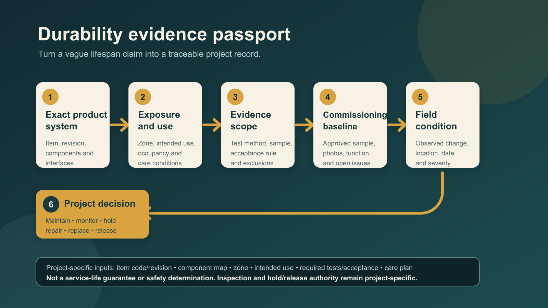Click the 'Durability evidence passport' title

(x=164, y=35)
